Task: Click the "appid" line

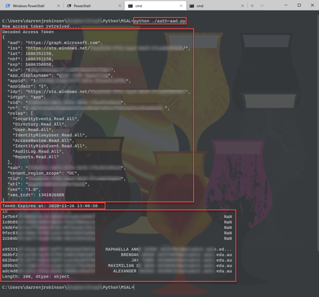Action: click(x=69, y=81)
